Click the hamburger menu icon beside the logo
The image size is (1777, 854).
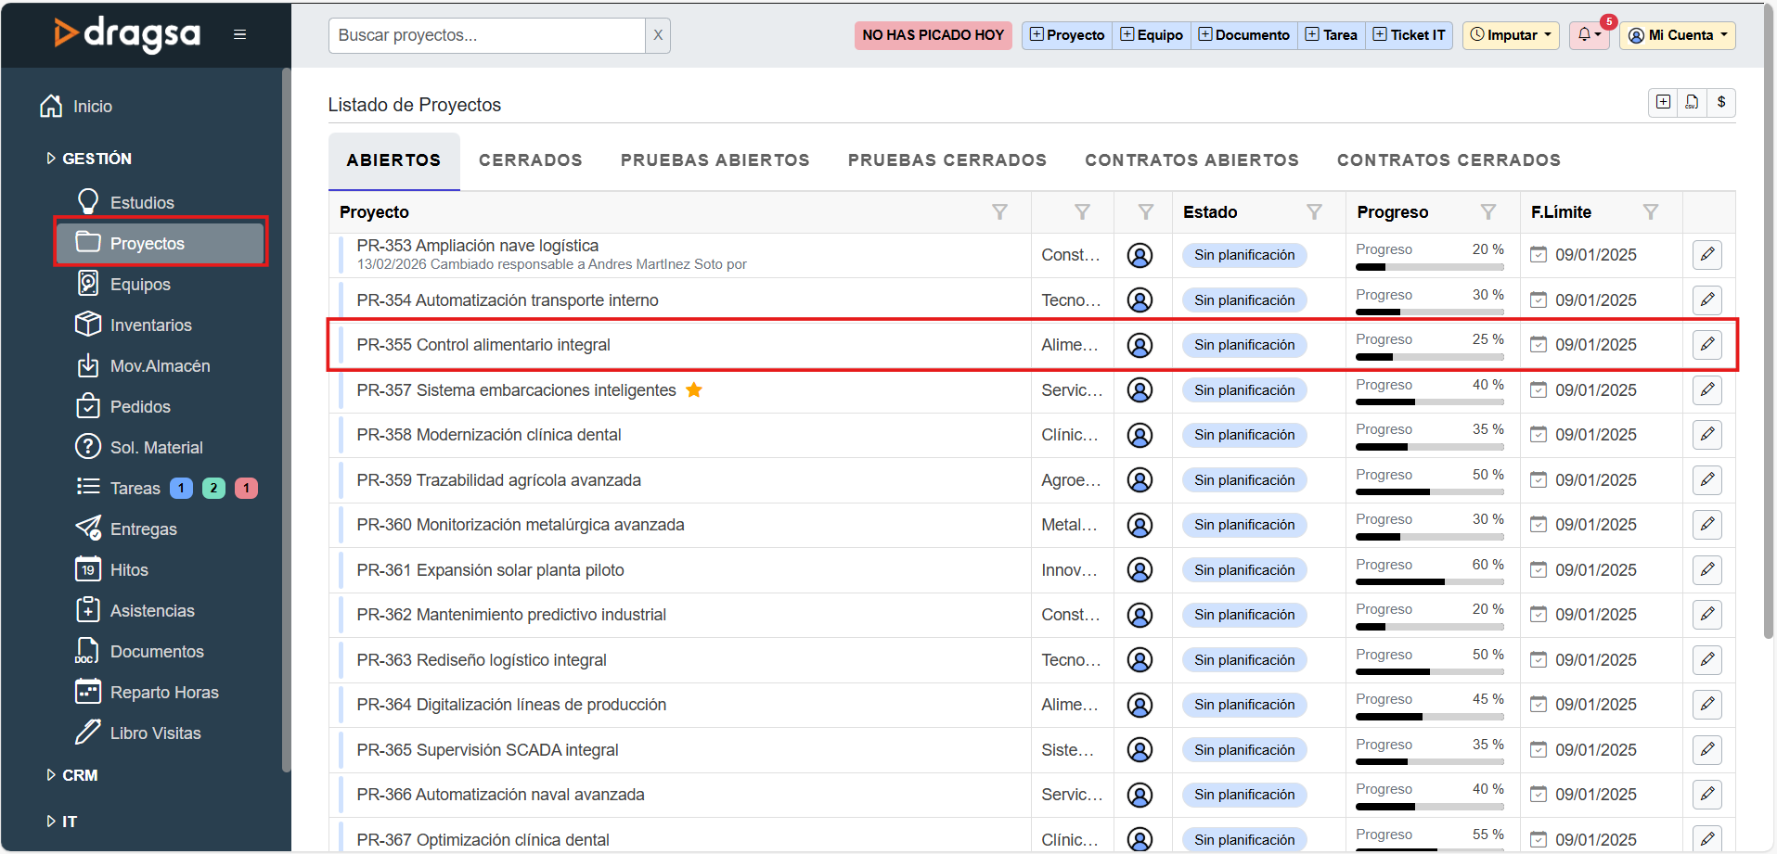(239, 34)
